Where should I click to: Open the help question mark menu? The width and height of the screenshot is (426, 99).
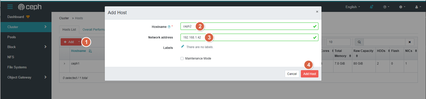(386, 7)
